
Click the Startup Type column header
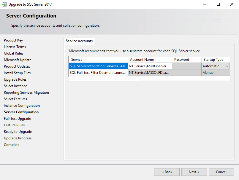point(216,60)
